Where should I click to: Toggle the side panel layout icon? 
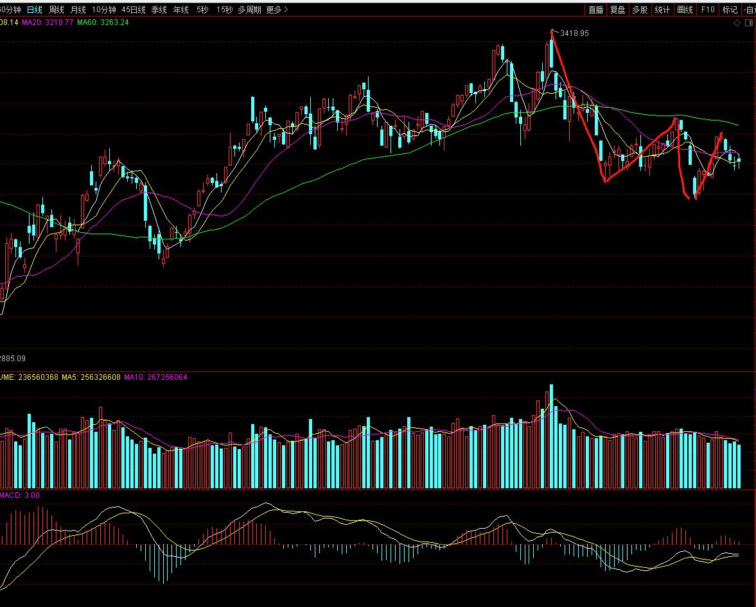point(750,23)
